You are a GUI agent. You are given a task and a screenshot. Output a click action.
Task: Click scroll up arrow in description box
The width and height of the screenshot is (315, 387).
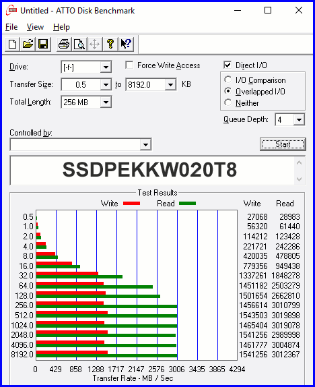pyautogui.click(x=300, y=162)
